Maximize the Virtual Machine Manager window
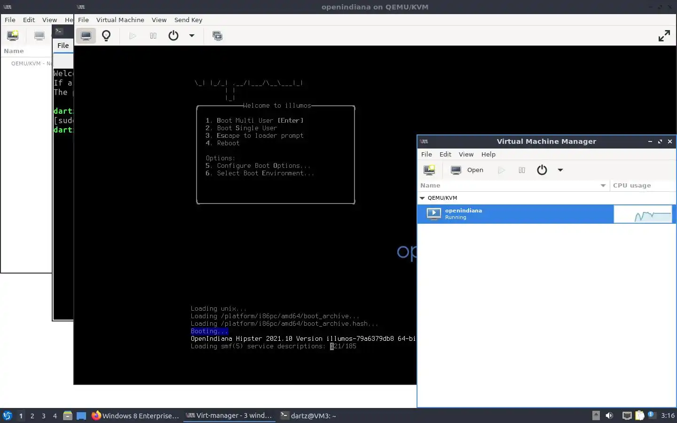The width and height of the screenshot is (677, 423). tap(660, 141)
